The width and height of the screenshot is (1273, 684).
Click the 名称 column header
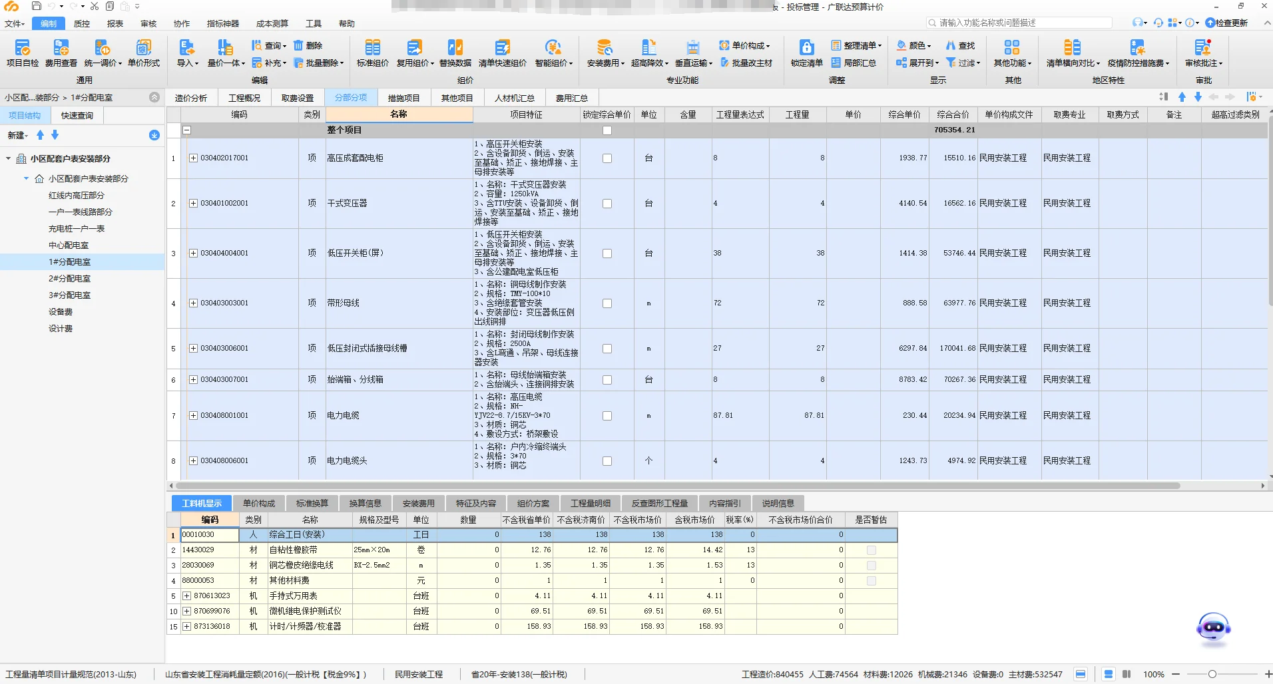[x=399, y=114]
